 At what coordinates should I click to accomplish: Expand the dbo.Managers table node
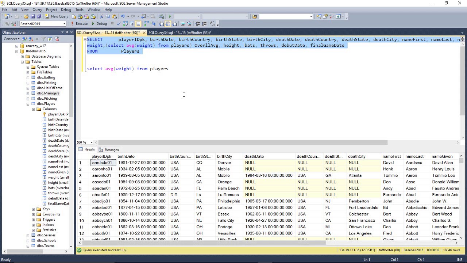click(28, 93)
